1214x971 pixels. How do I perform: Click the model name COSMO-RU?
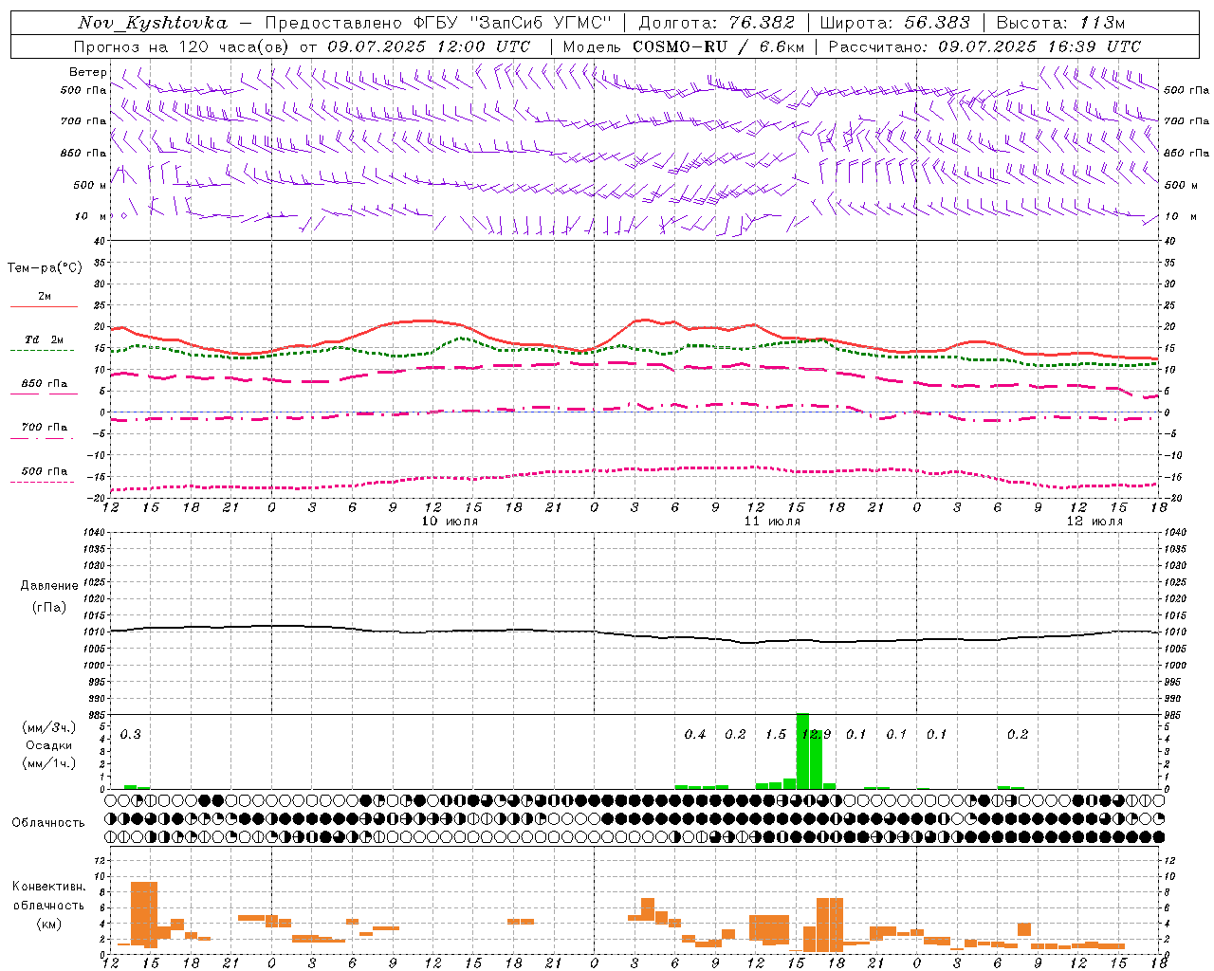coord(680,46)
